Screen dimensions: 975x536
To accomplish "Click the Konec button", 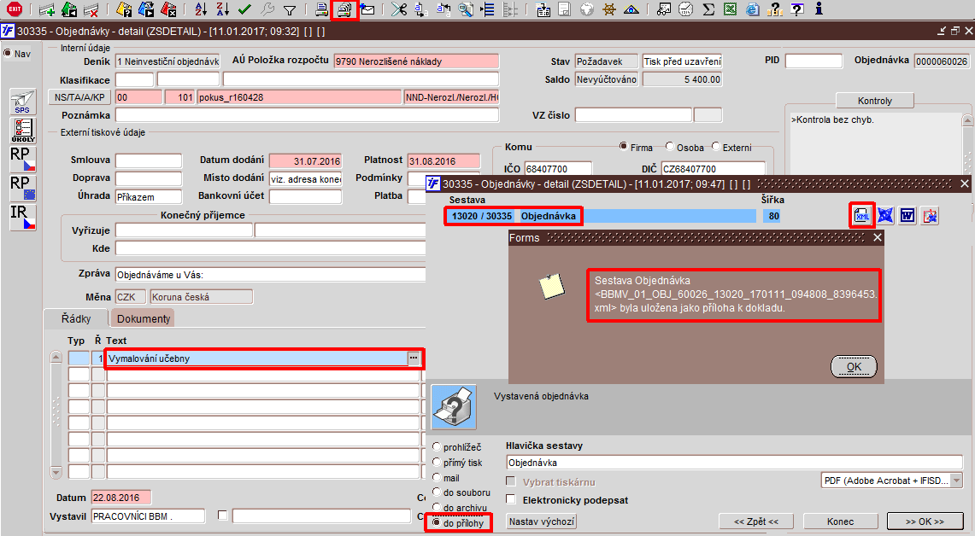I will click(841, 521).
